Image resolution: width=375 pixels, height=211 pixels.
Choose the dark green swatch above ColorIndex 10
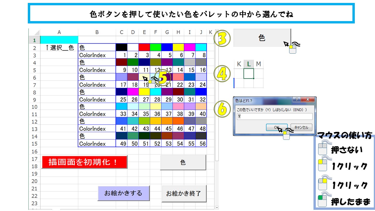click(x=133, y=62)
